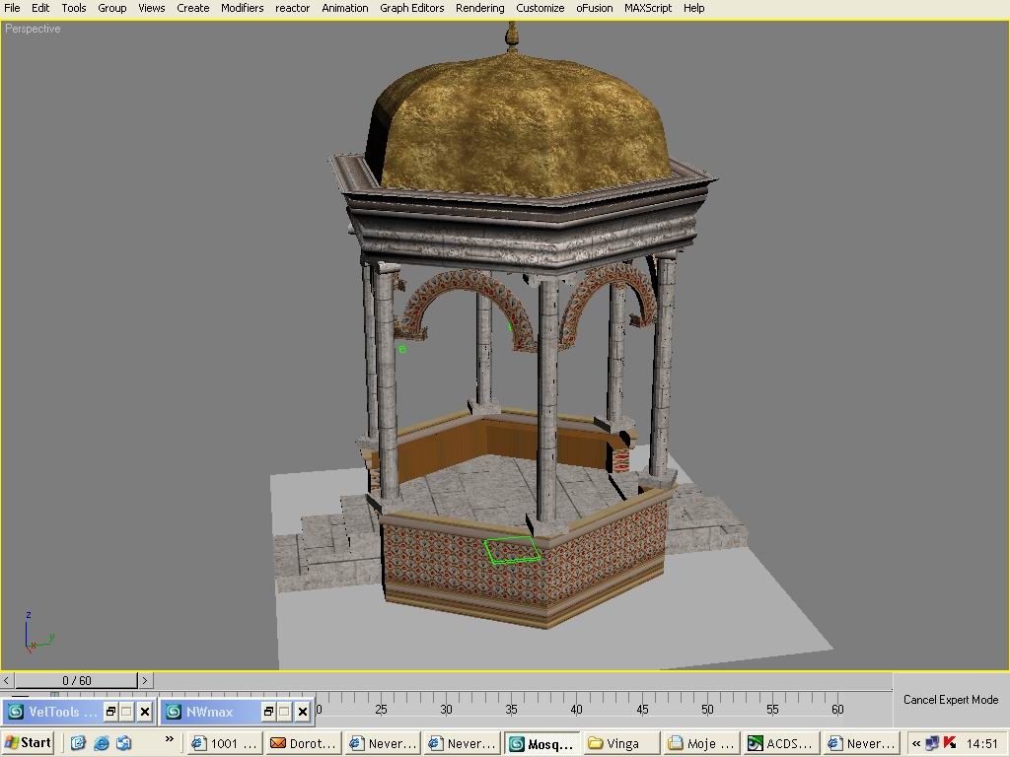The height and width of the screenshot is (757, 1010).
Task: Open the Modifiers menu
Action: [242, 8]
